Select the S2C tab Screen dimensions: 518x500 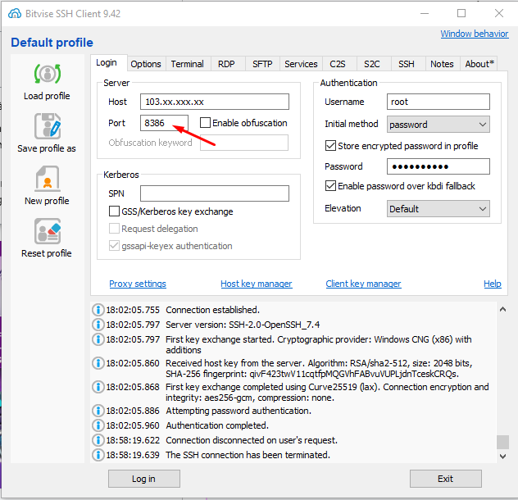click(372, 64)
